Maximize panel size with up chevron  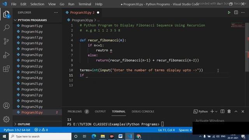click(236, 112)
